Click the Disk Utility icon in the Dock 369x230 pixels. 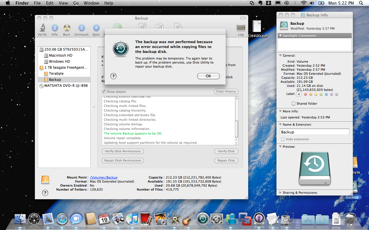287,219
